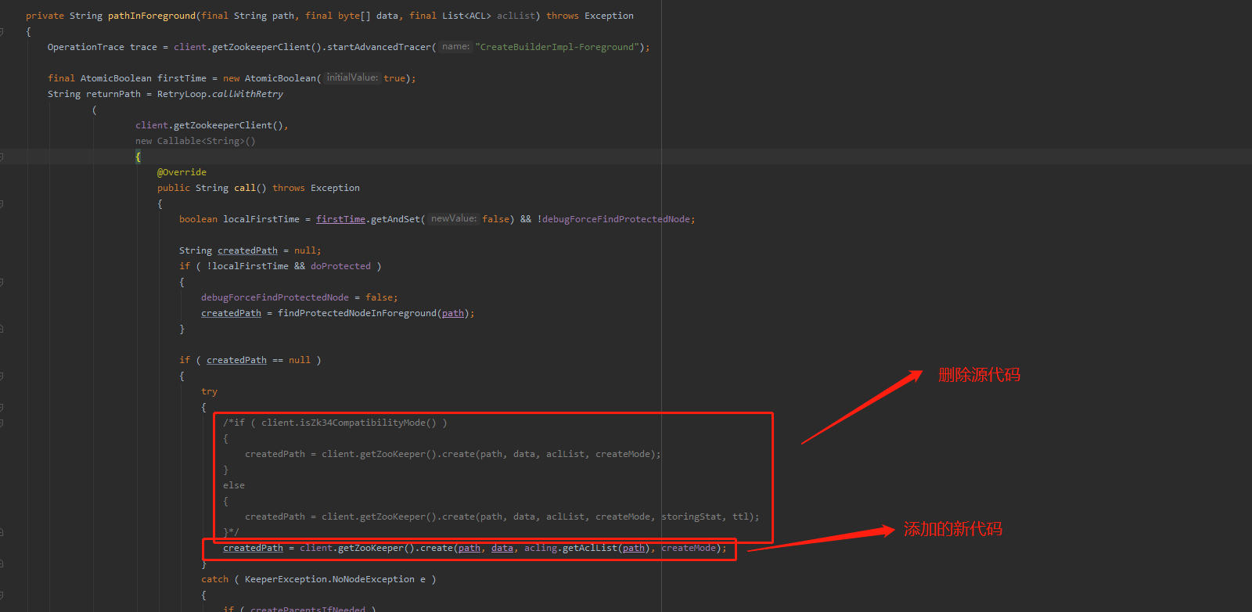The height and width of the screenshot is (612, 1252).
Task: Click the pathInForeground method name
Action: coord(152,16)
